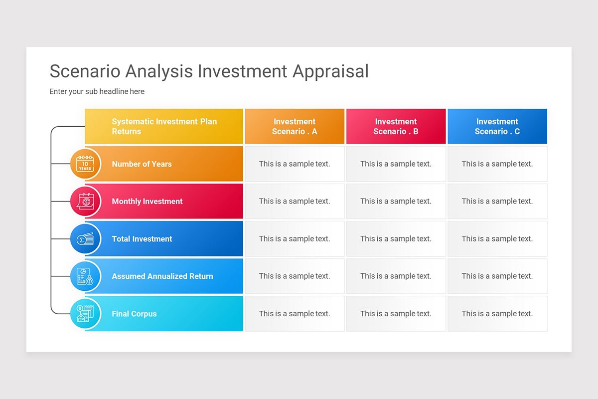
Task: Click the Investment Scenario . B header
Action: [x=396, y=127]
